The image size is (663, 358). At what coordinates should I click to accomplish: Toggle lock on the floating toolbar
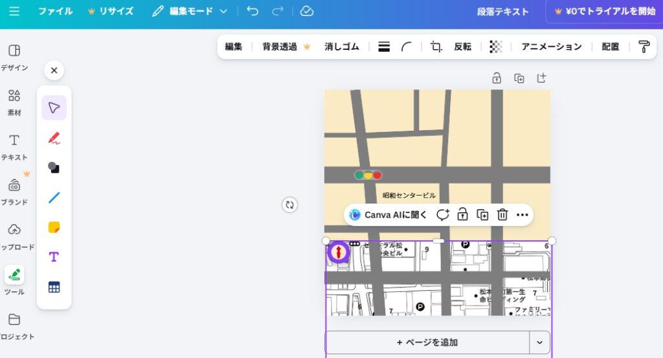pos(462,215)
